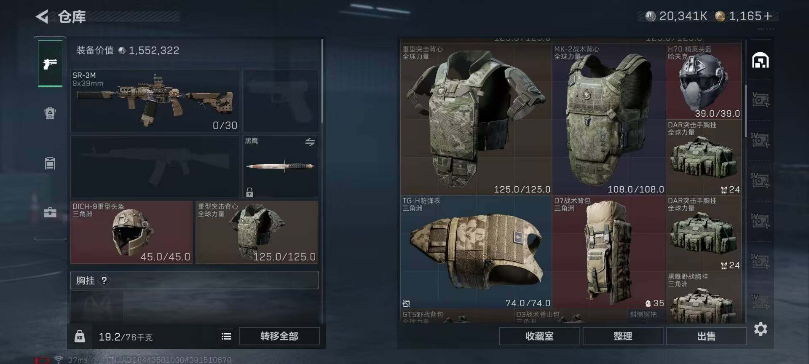809x364 pixels.
Task: Select the H70 精英头盔 helmet item
Action: [x=704, y=81]
